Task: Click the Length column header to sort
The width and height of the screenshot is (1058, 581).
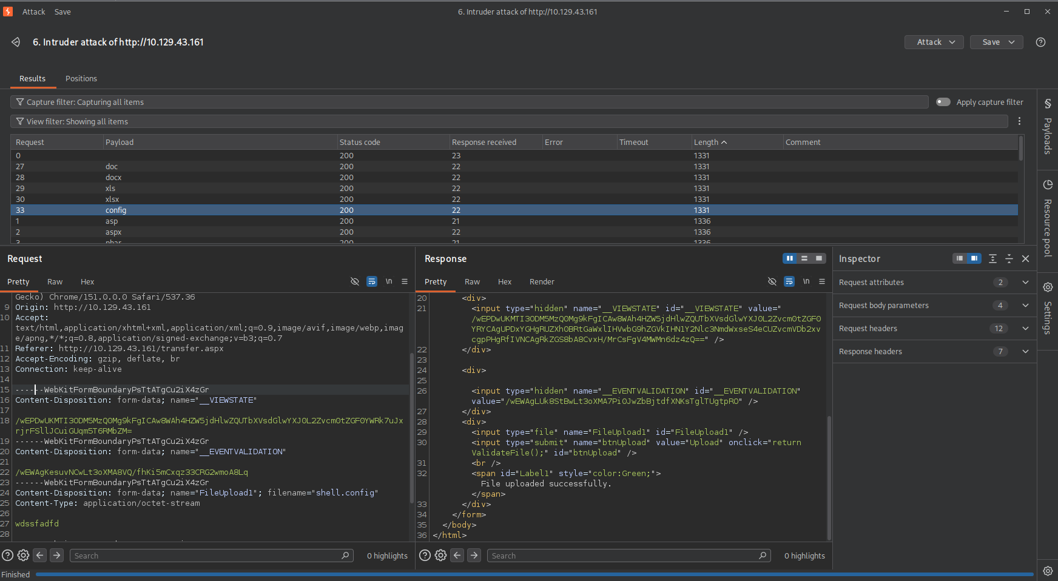Action: (x=736, y=142)
